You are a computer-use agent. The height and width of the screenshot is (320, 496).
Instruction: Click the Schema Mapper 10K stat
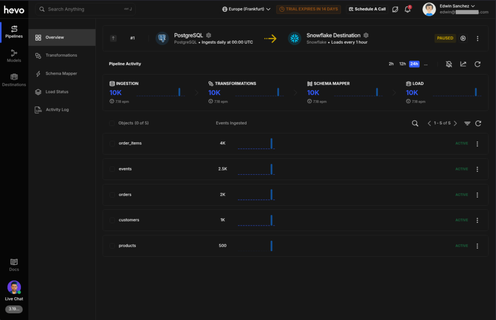tap(313, 92)
